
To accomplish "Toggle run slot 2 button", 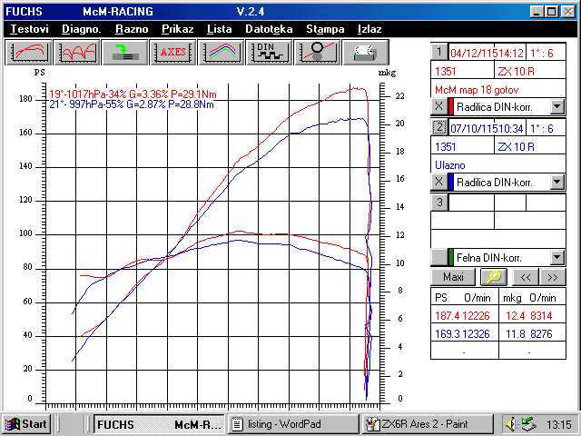I will pyautogui.click(x=439, y=127).
